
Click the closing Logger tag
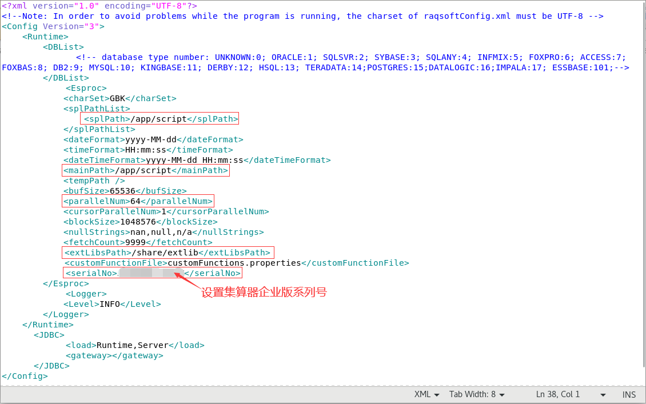[x=66, y=315]
